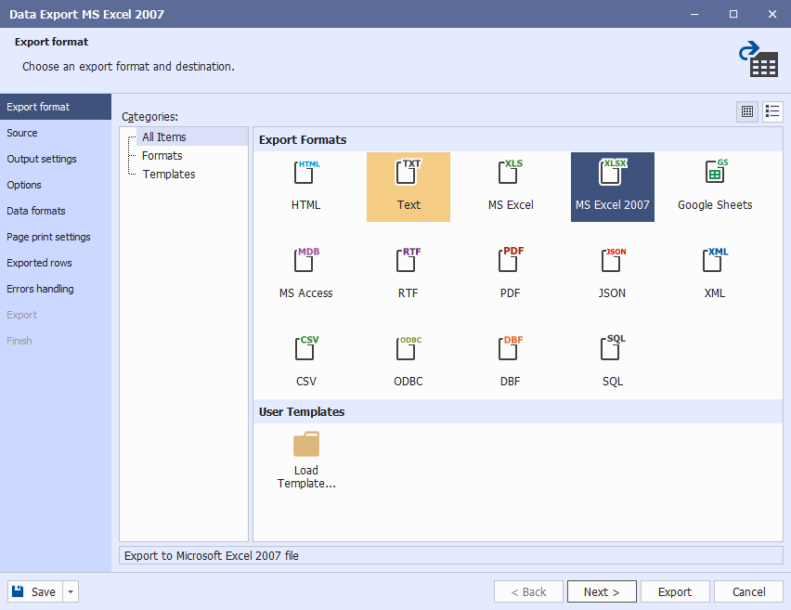Open the Options wizard page
Screen dimensions: 791x610
click(x=56, y=185)
